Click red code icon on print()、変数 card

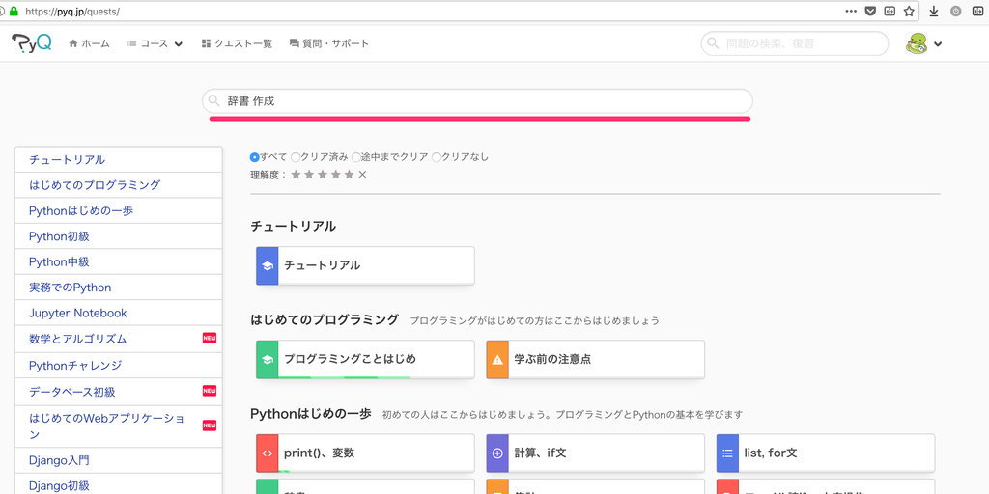tap(268, 453)
